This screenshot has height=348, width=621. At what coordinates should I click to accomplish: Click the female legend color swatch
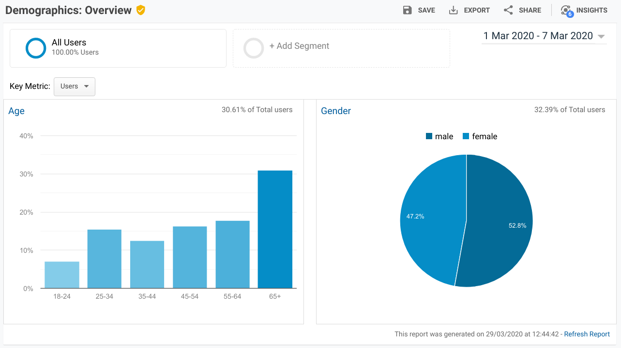(466, 136)
